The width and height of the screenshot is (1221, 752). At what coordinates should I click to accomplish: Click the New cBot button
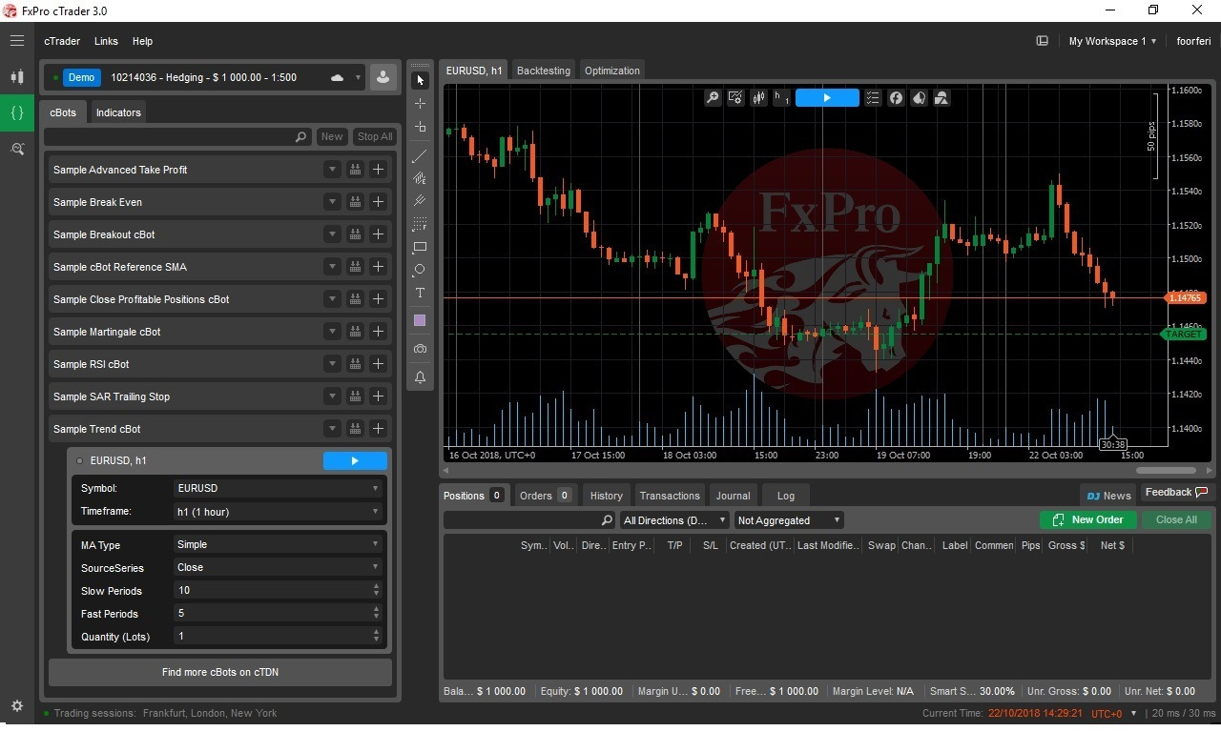tap(332, 136)
